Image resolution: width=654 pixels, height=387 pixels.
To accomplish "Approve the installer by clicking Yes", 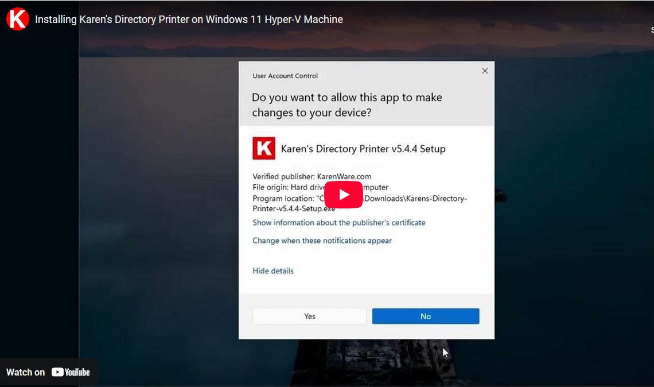I will pos(309,316).
